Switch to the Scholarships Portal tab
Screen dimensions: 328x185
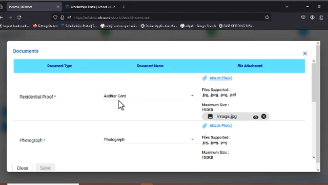(x=90, y=7)
